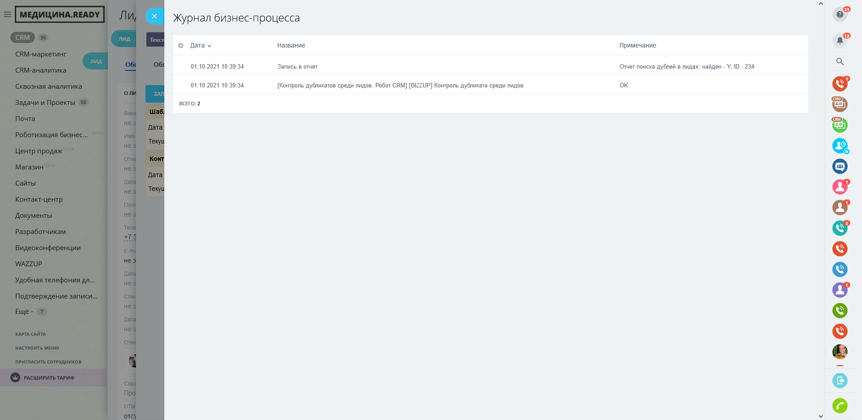Open the journal table settings gear
The height and width of the screenshot is (420, 862).
click(x=181, y=45)
